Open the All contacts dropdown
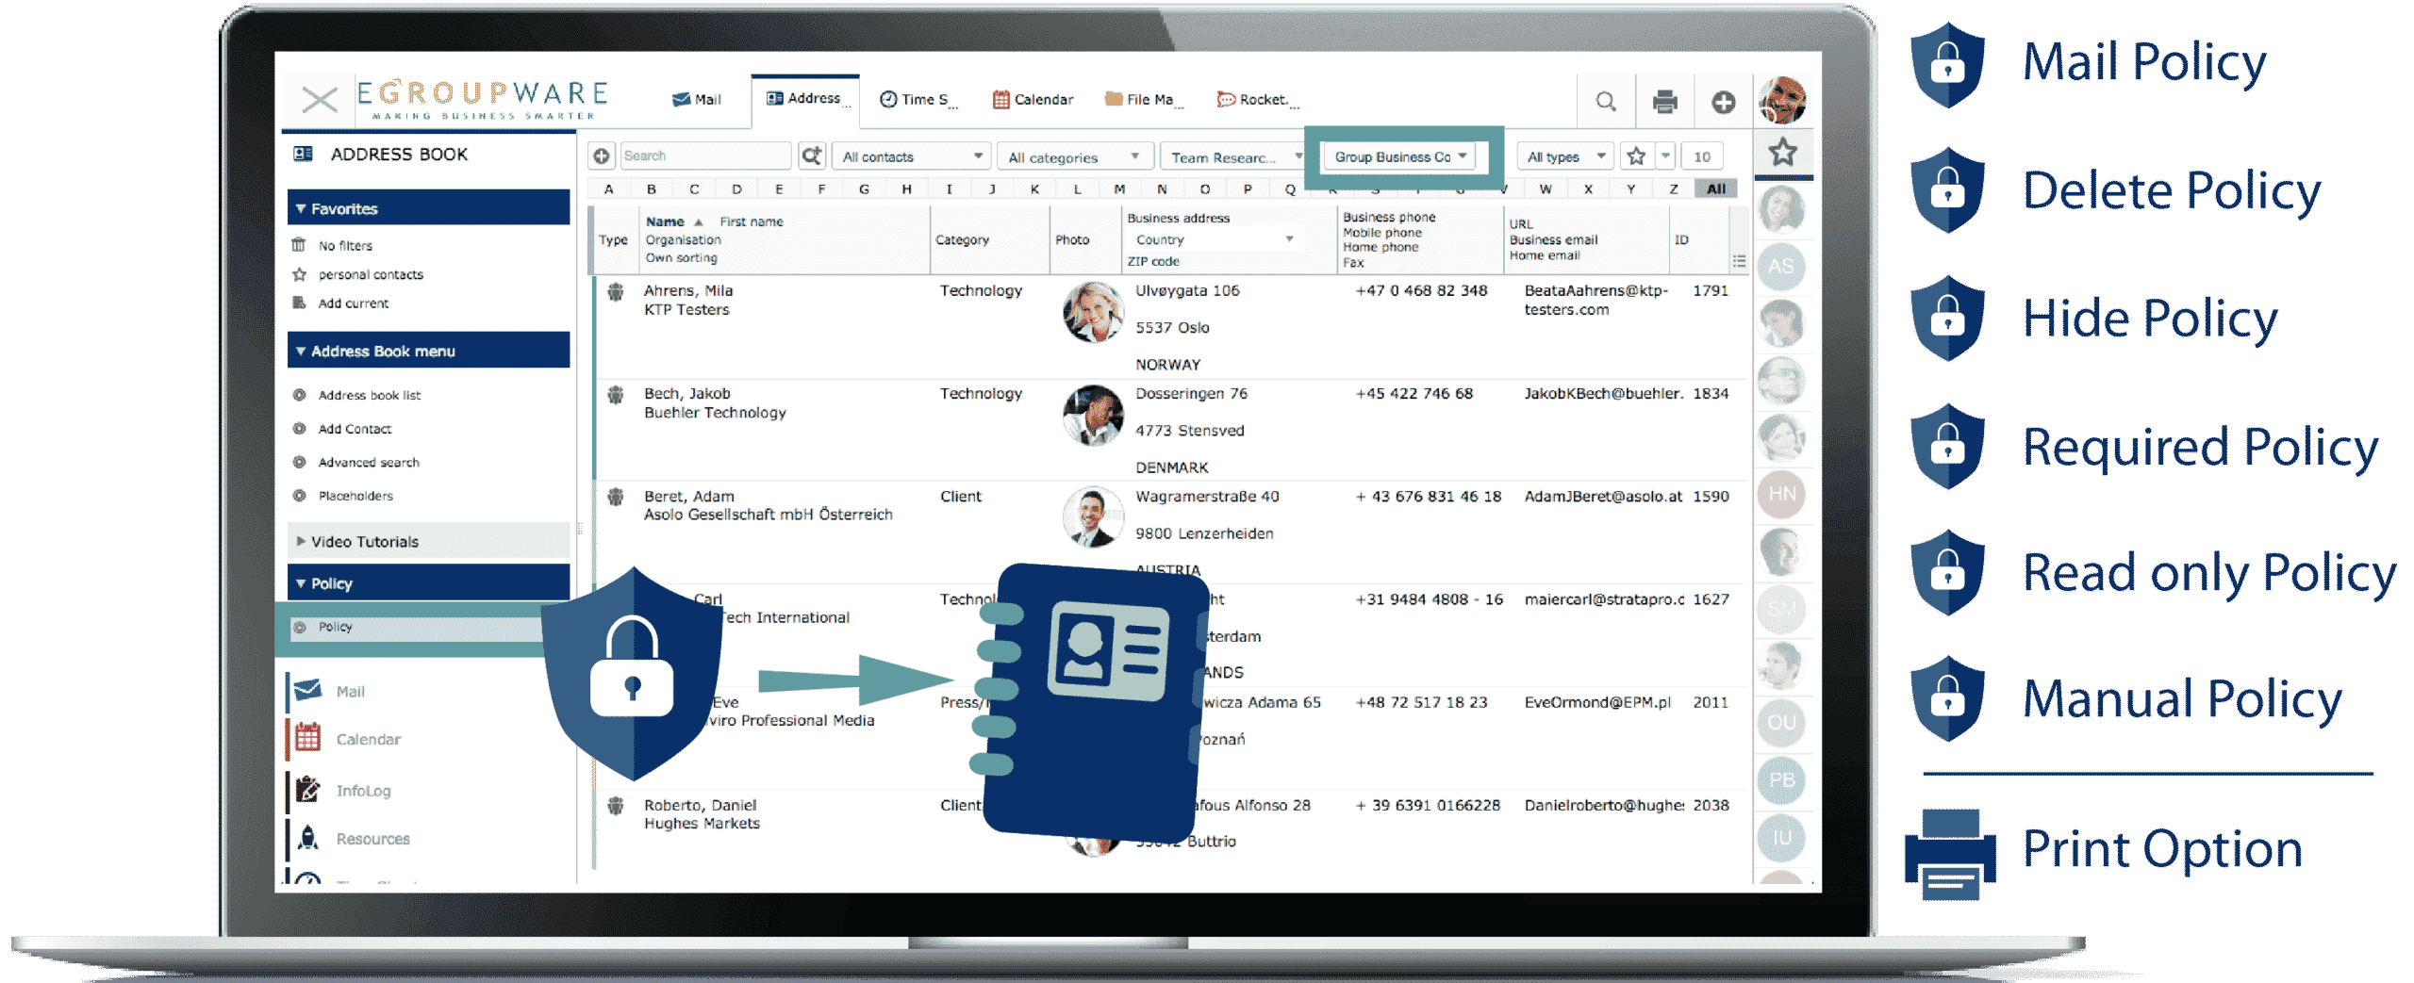The width and height of the screenshot is (2414, 983). (x=913, y=157)
